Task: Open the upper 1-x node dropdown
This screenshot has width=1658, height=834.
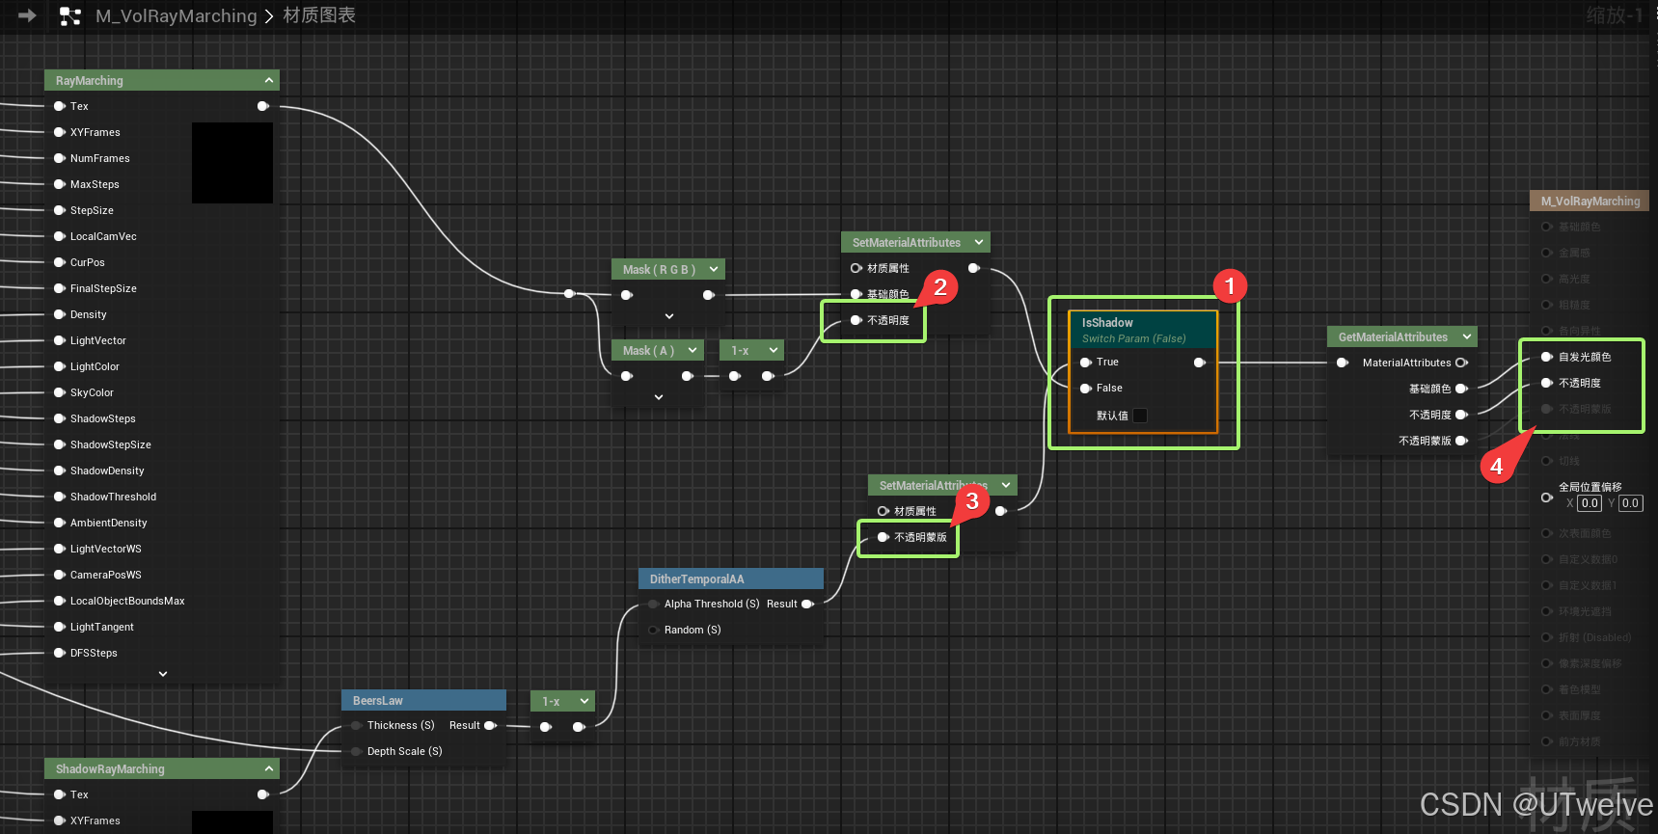Action: [x=774, y=350]
